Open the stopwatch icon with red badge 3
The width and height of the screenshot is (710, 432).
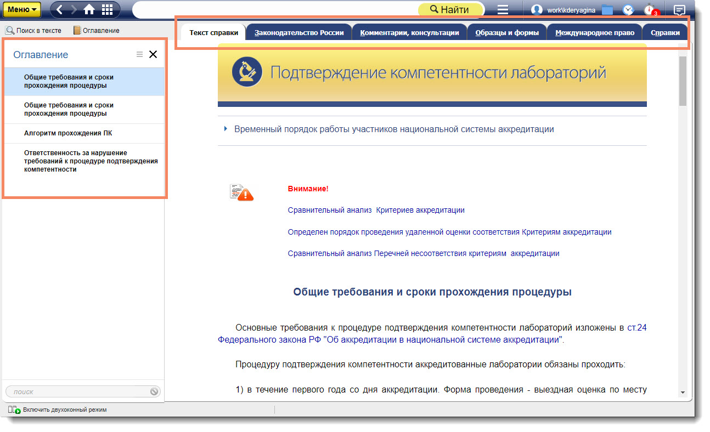(650, 9)
